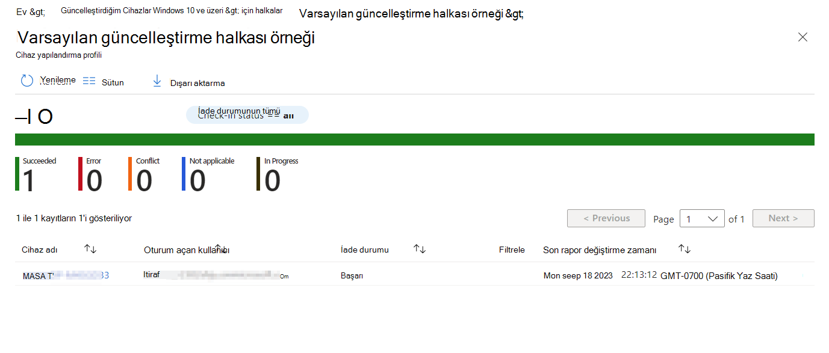
Task: Select the device record row showing Başarı
Action: (352, 275)
